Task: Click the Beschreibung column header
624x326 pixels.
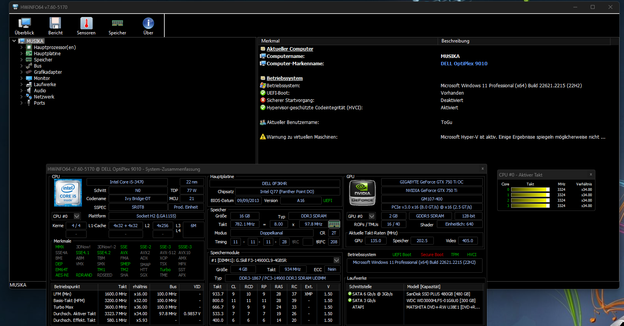Action: click(x=524, y=41)
